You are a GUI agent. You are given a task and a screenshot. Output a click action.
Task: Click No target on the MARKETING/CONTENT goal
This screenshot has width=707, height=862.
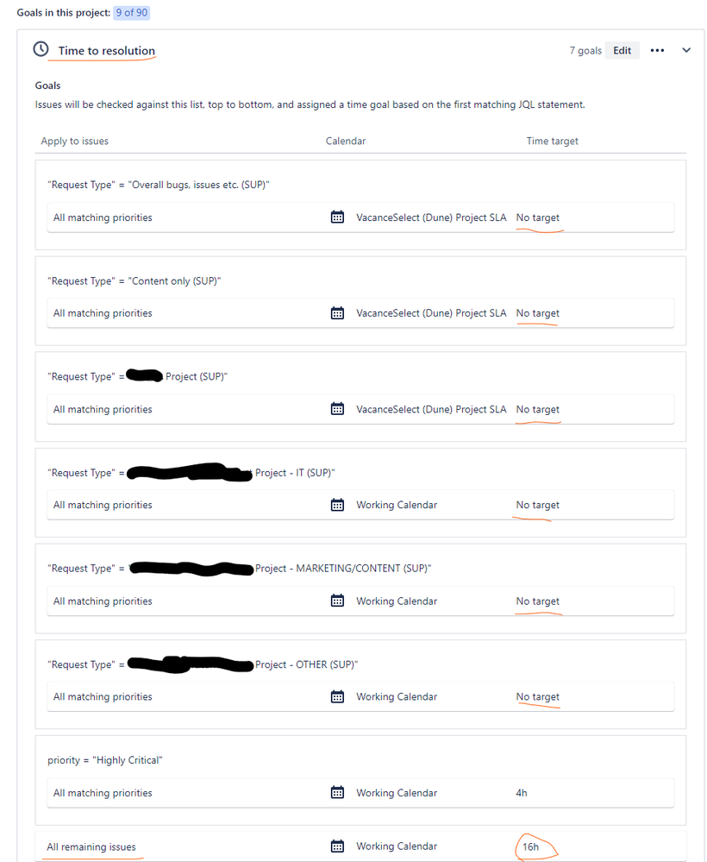tap(537, 601)
